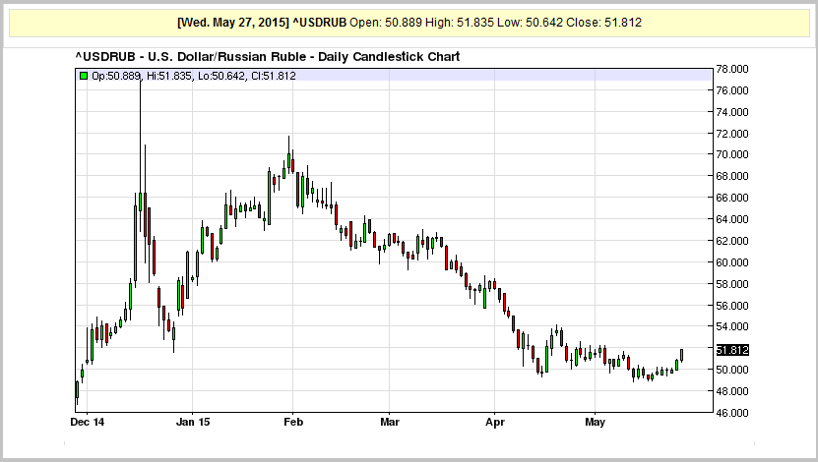Image resolution: width=818 pixels, height=462 pixels.
Task: Click the '68.000' y-axis label
Action: 732,176
